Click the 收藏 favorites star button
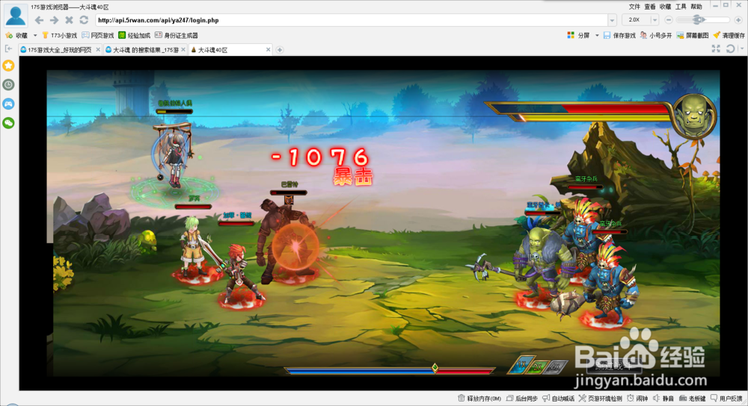The height and width of the screenshot is (406, 748). [x=16, y=35]
